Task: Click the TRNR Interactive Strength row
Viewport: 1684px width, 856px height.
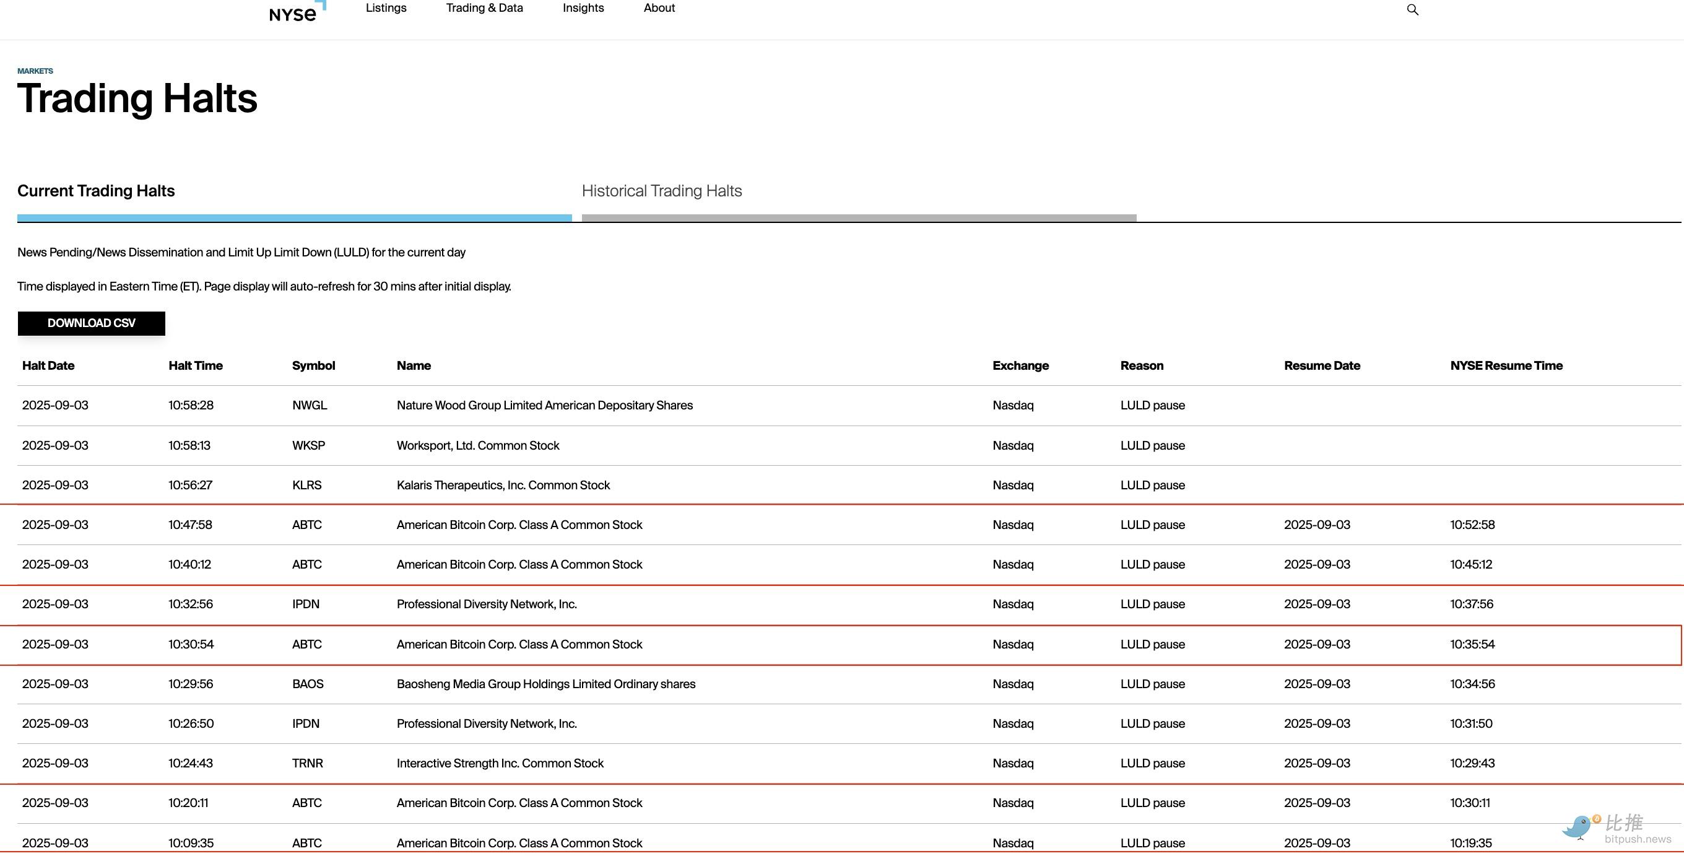Action: pyautogui.click(x=500, y=763)
